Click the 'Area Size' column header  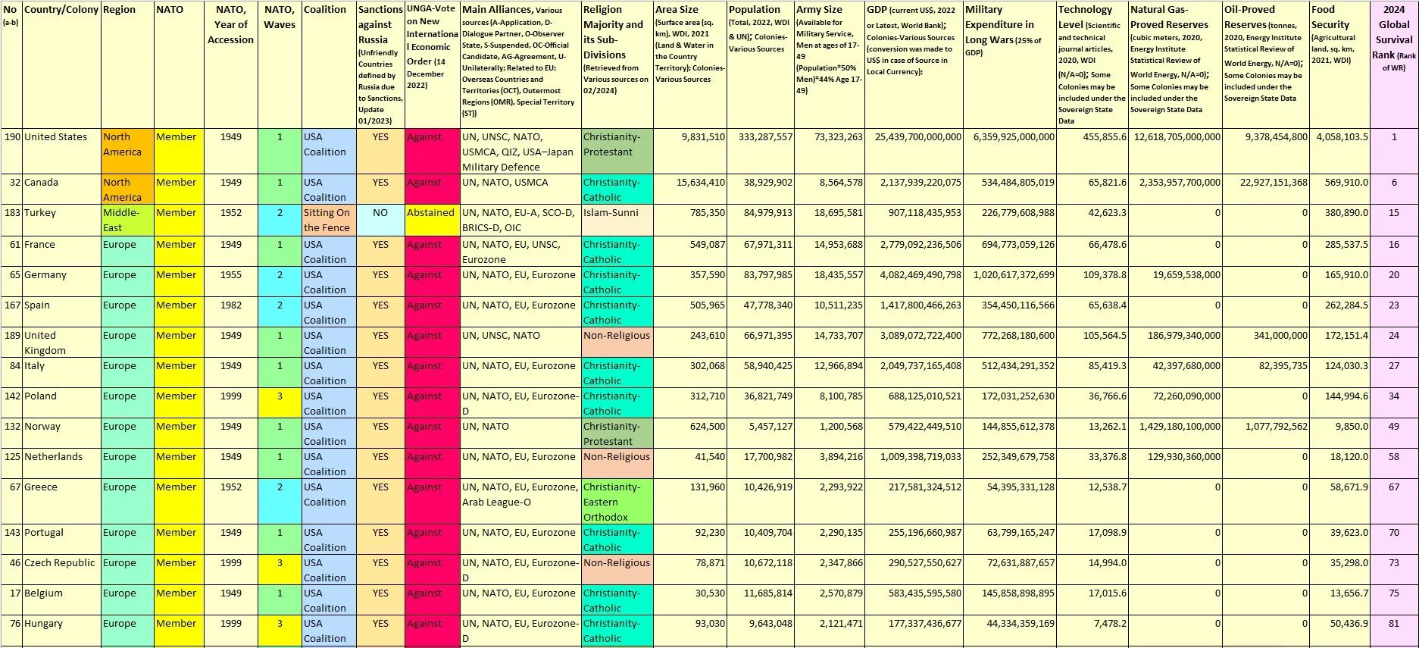pos(690,64)
